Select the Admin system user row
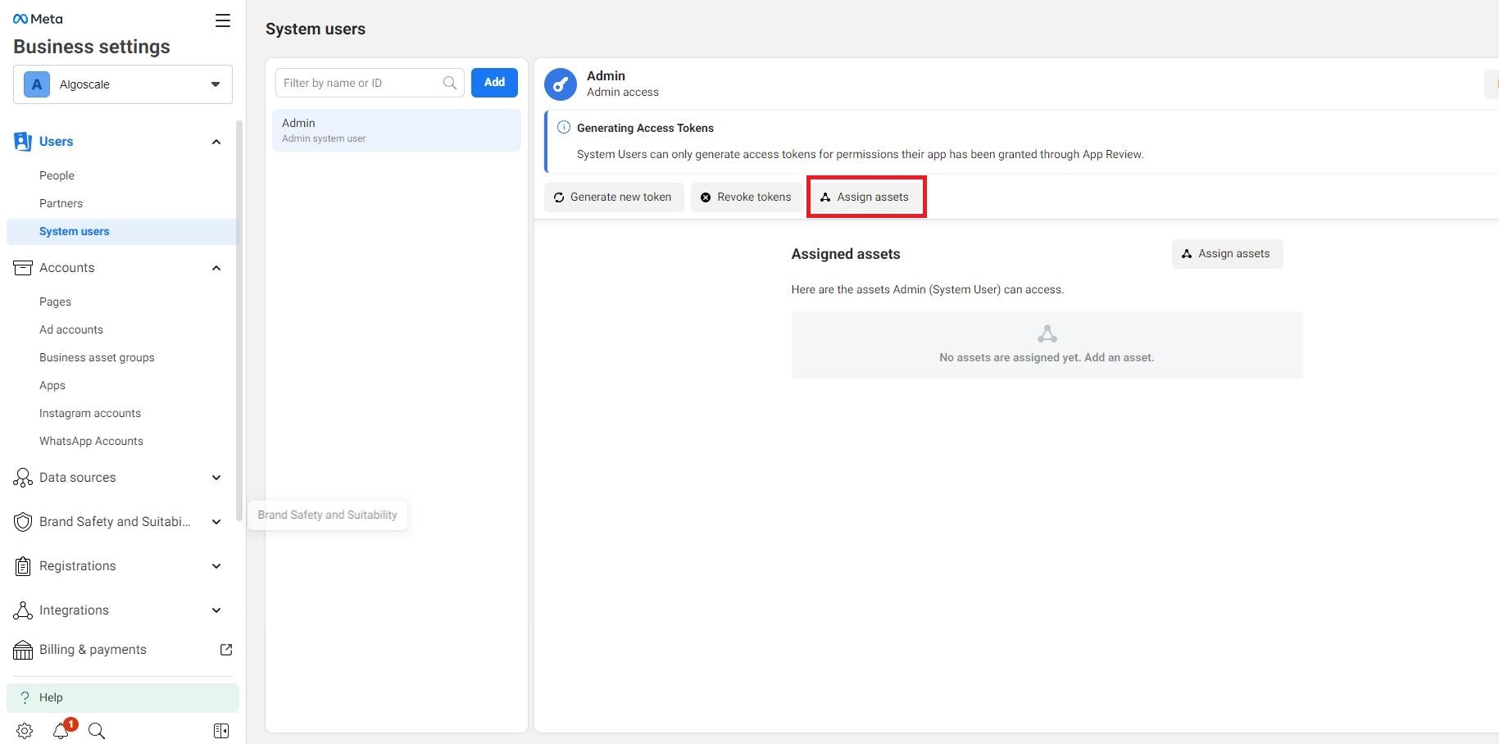The width and height of the screenshot is (1499, 744). (397, 130)
